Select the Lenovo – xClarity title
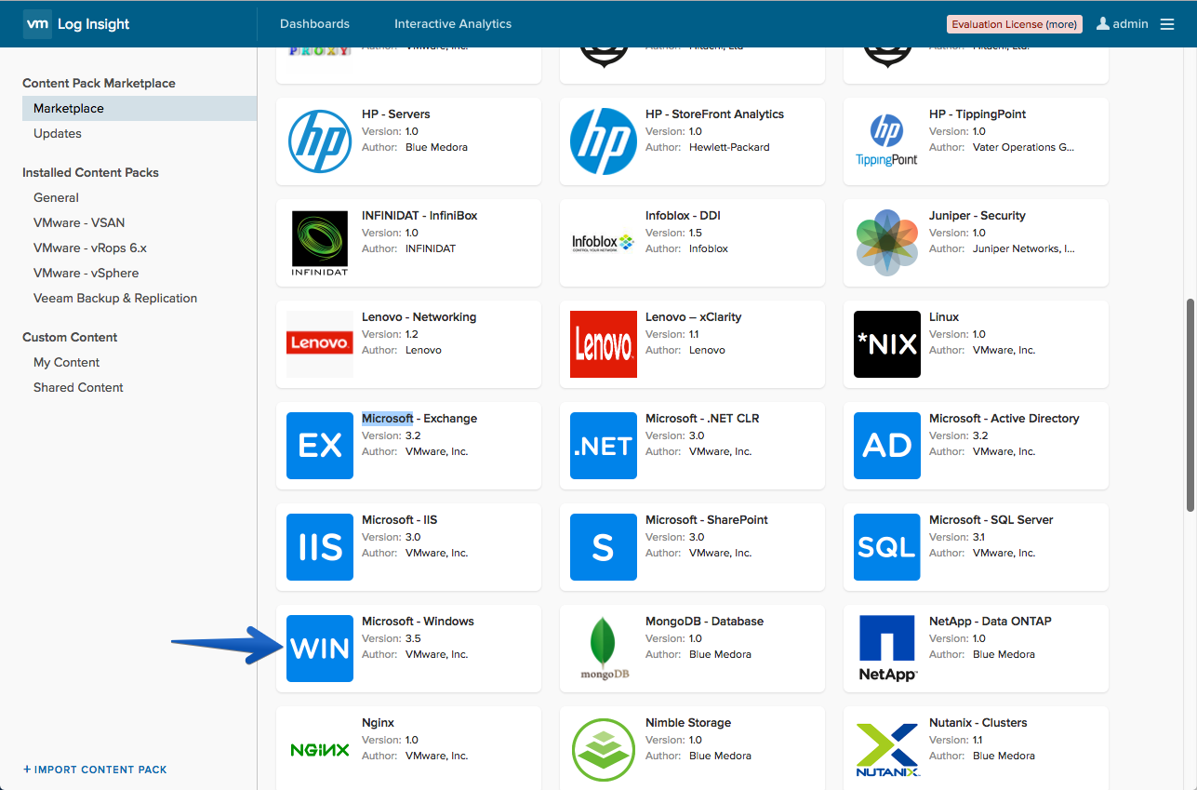 (694, 317)
